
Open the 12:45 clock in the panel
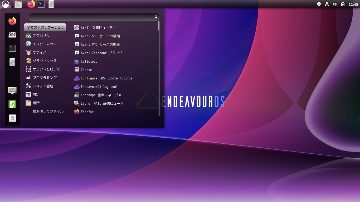pos(353,4)
